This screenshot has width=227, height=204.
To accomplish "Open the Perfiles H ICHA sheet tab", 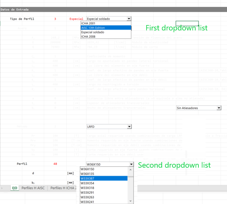I will tap(63, 188).
